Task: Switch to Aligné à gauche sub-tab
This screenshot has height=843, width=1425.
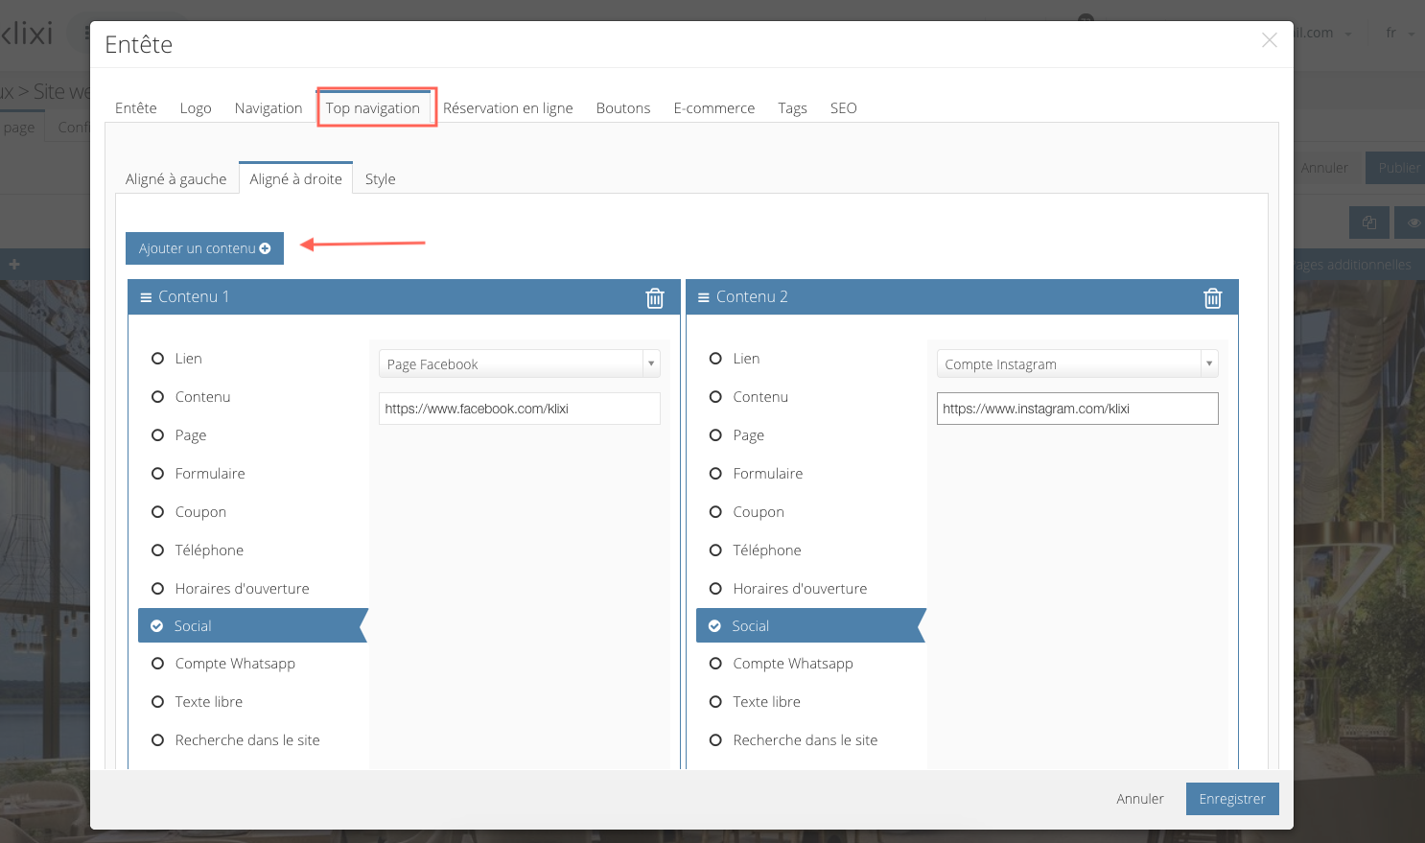Action: 176,179
